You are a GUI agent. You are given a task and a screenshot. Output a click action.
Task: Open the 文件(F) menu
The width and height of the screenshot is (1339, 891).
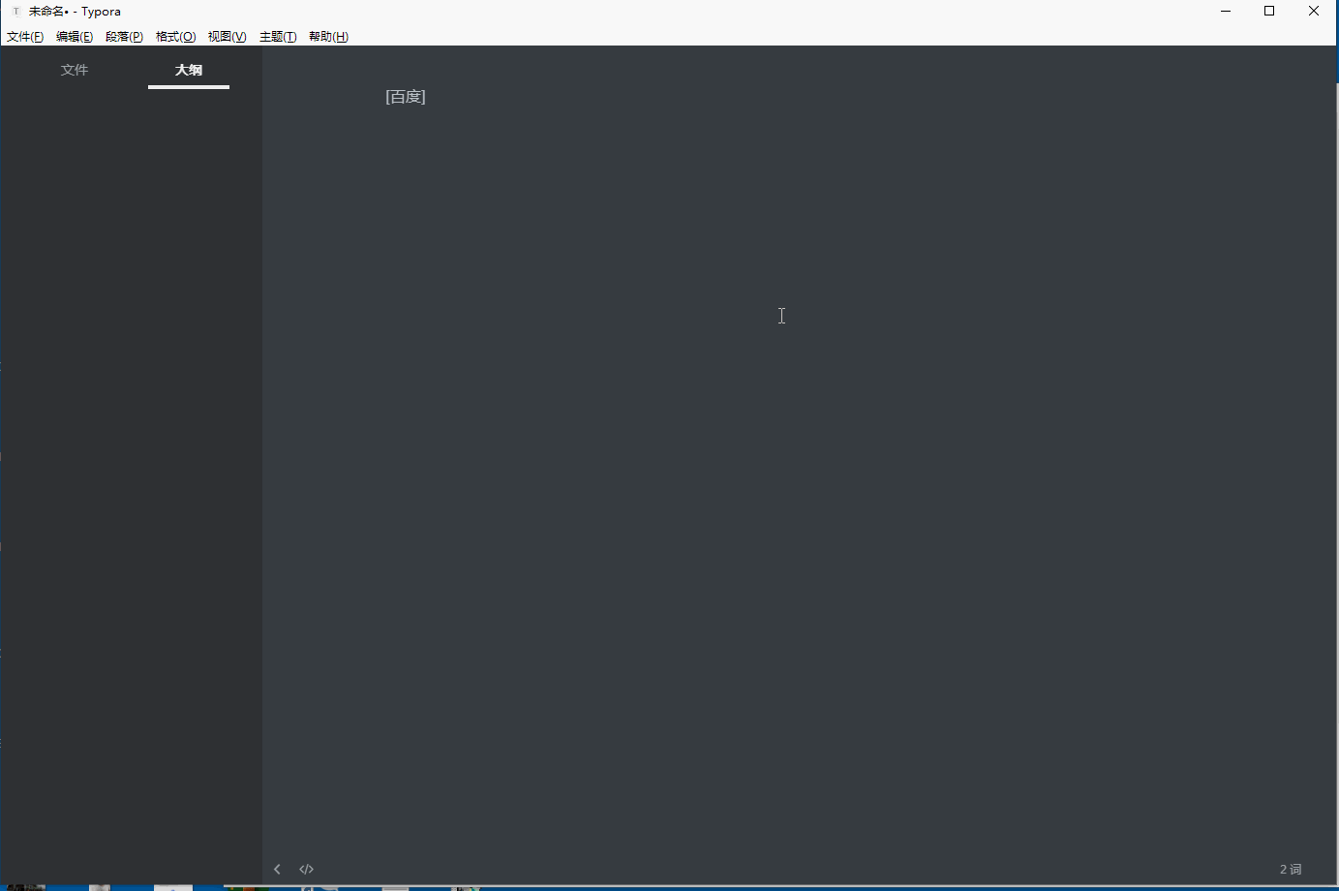click(25, 37)
